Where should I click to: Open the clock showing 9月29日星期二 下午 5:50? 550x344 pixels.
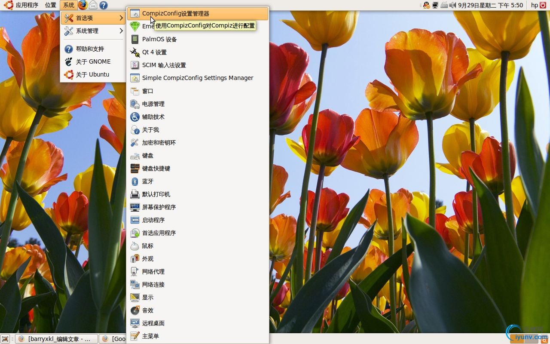coord(491,5)
